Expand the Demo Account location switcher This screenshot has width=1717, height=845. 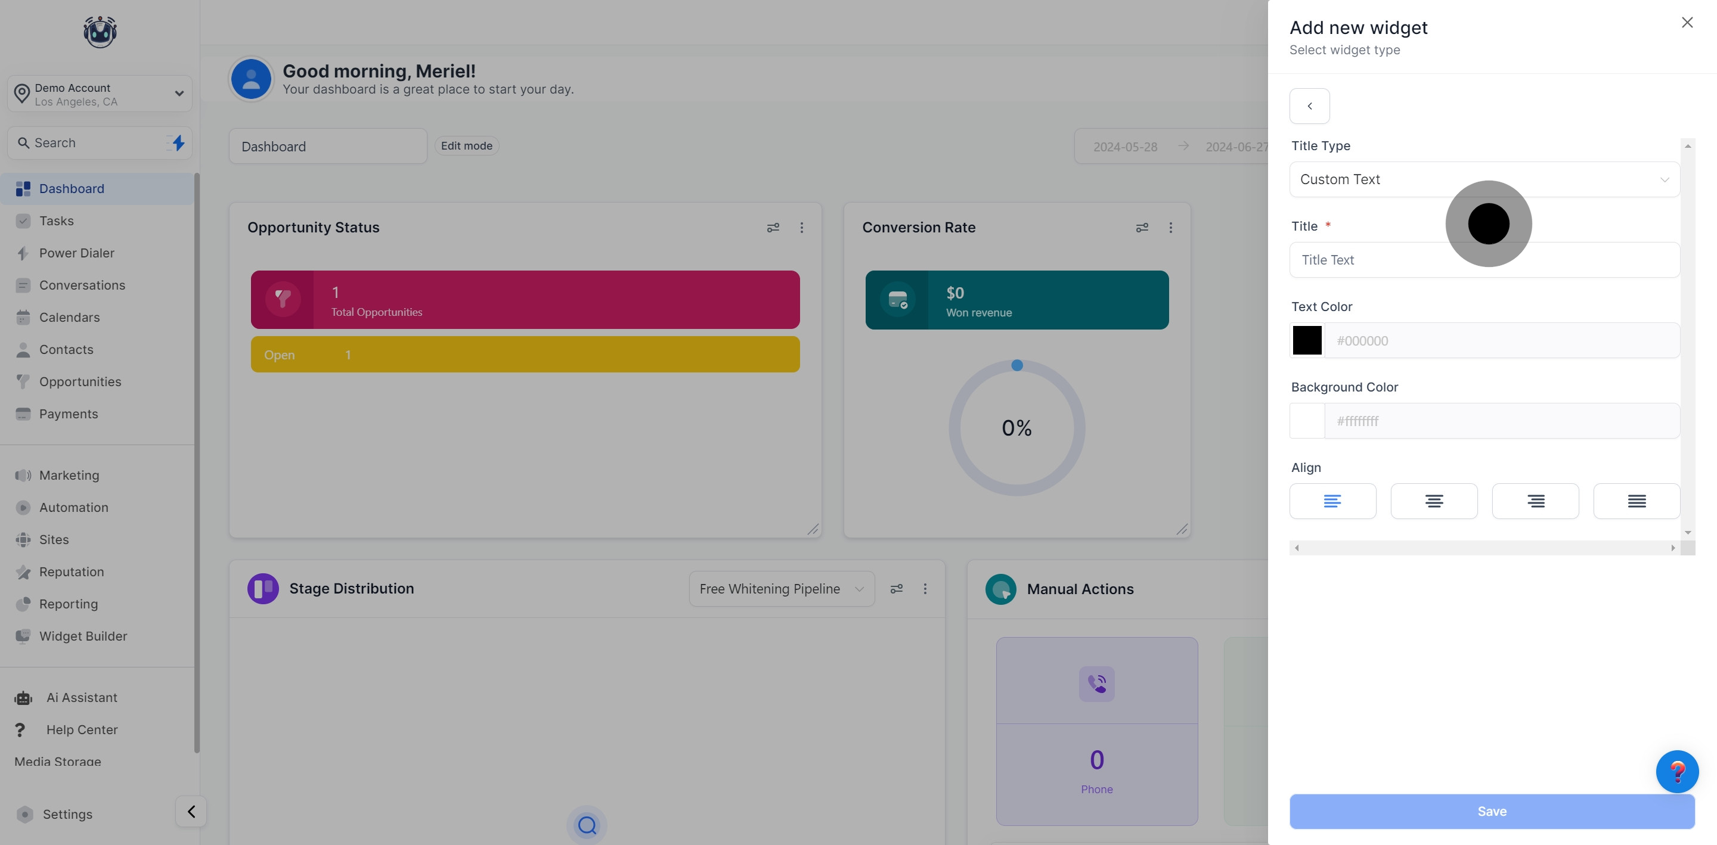pos(100,94)
